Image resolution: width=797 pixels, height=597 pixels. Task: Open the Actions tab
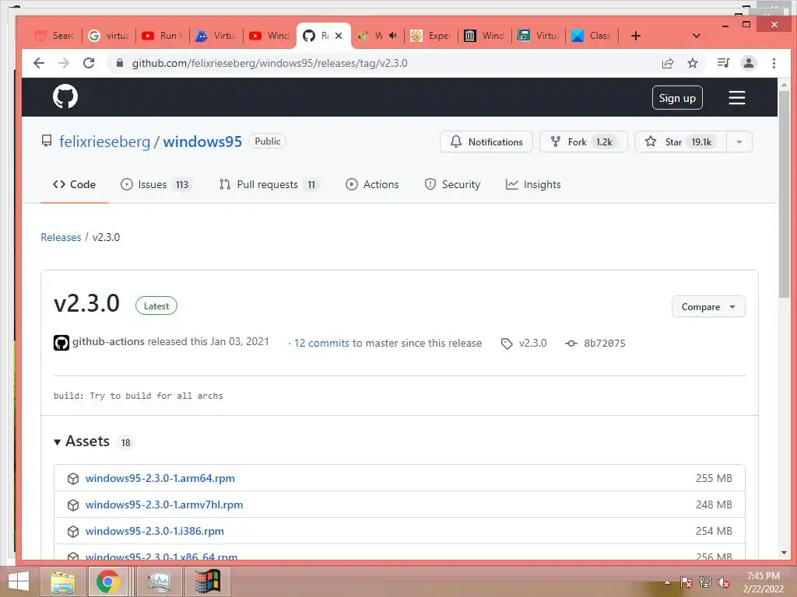pos(372,184)
